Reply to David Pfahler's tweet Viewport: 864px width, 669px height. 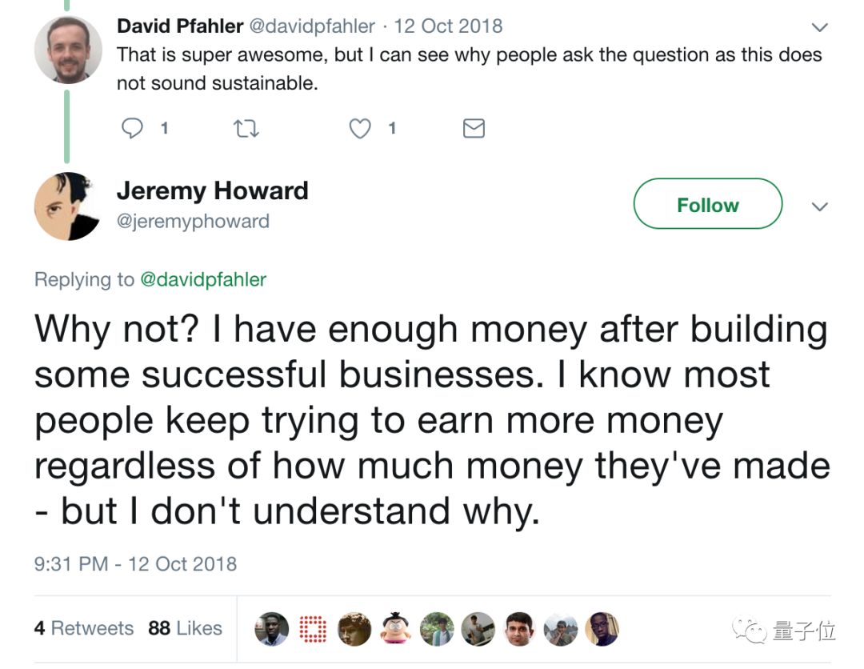[x=132, y=128]
